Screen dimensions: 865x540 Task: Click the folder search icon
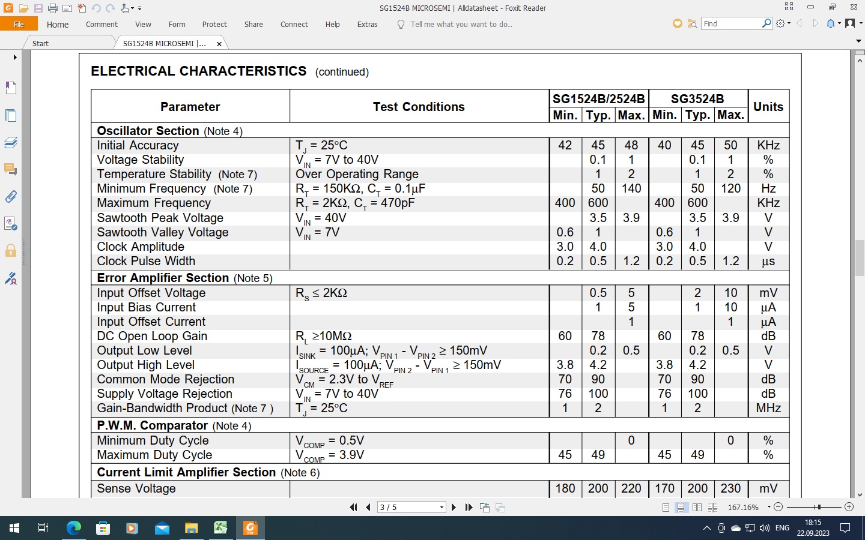point(692,23)
